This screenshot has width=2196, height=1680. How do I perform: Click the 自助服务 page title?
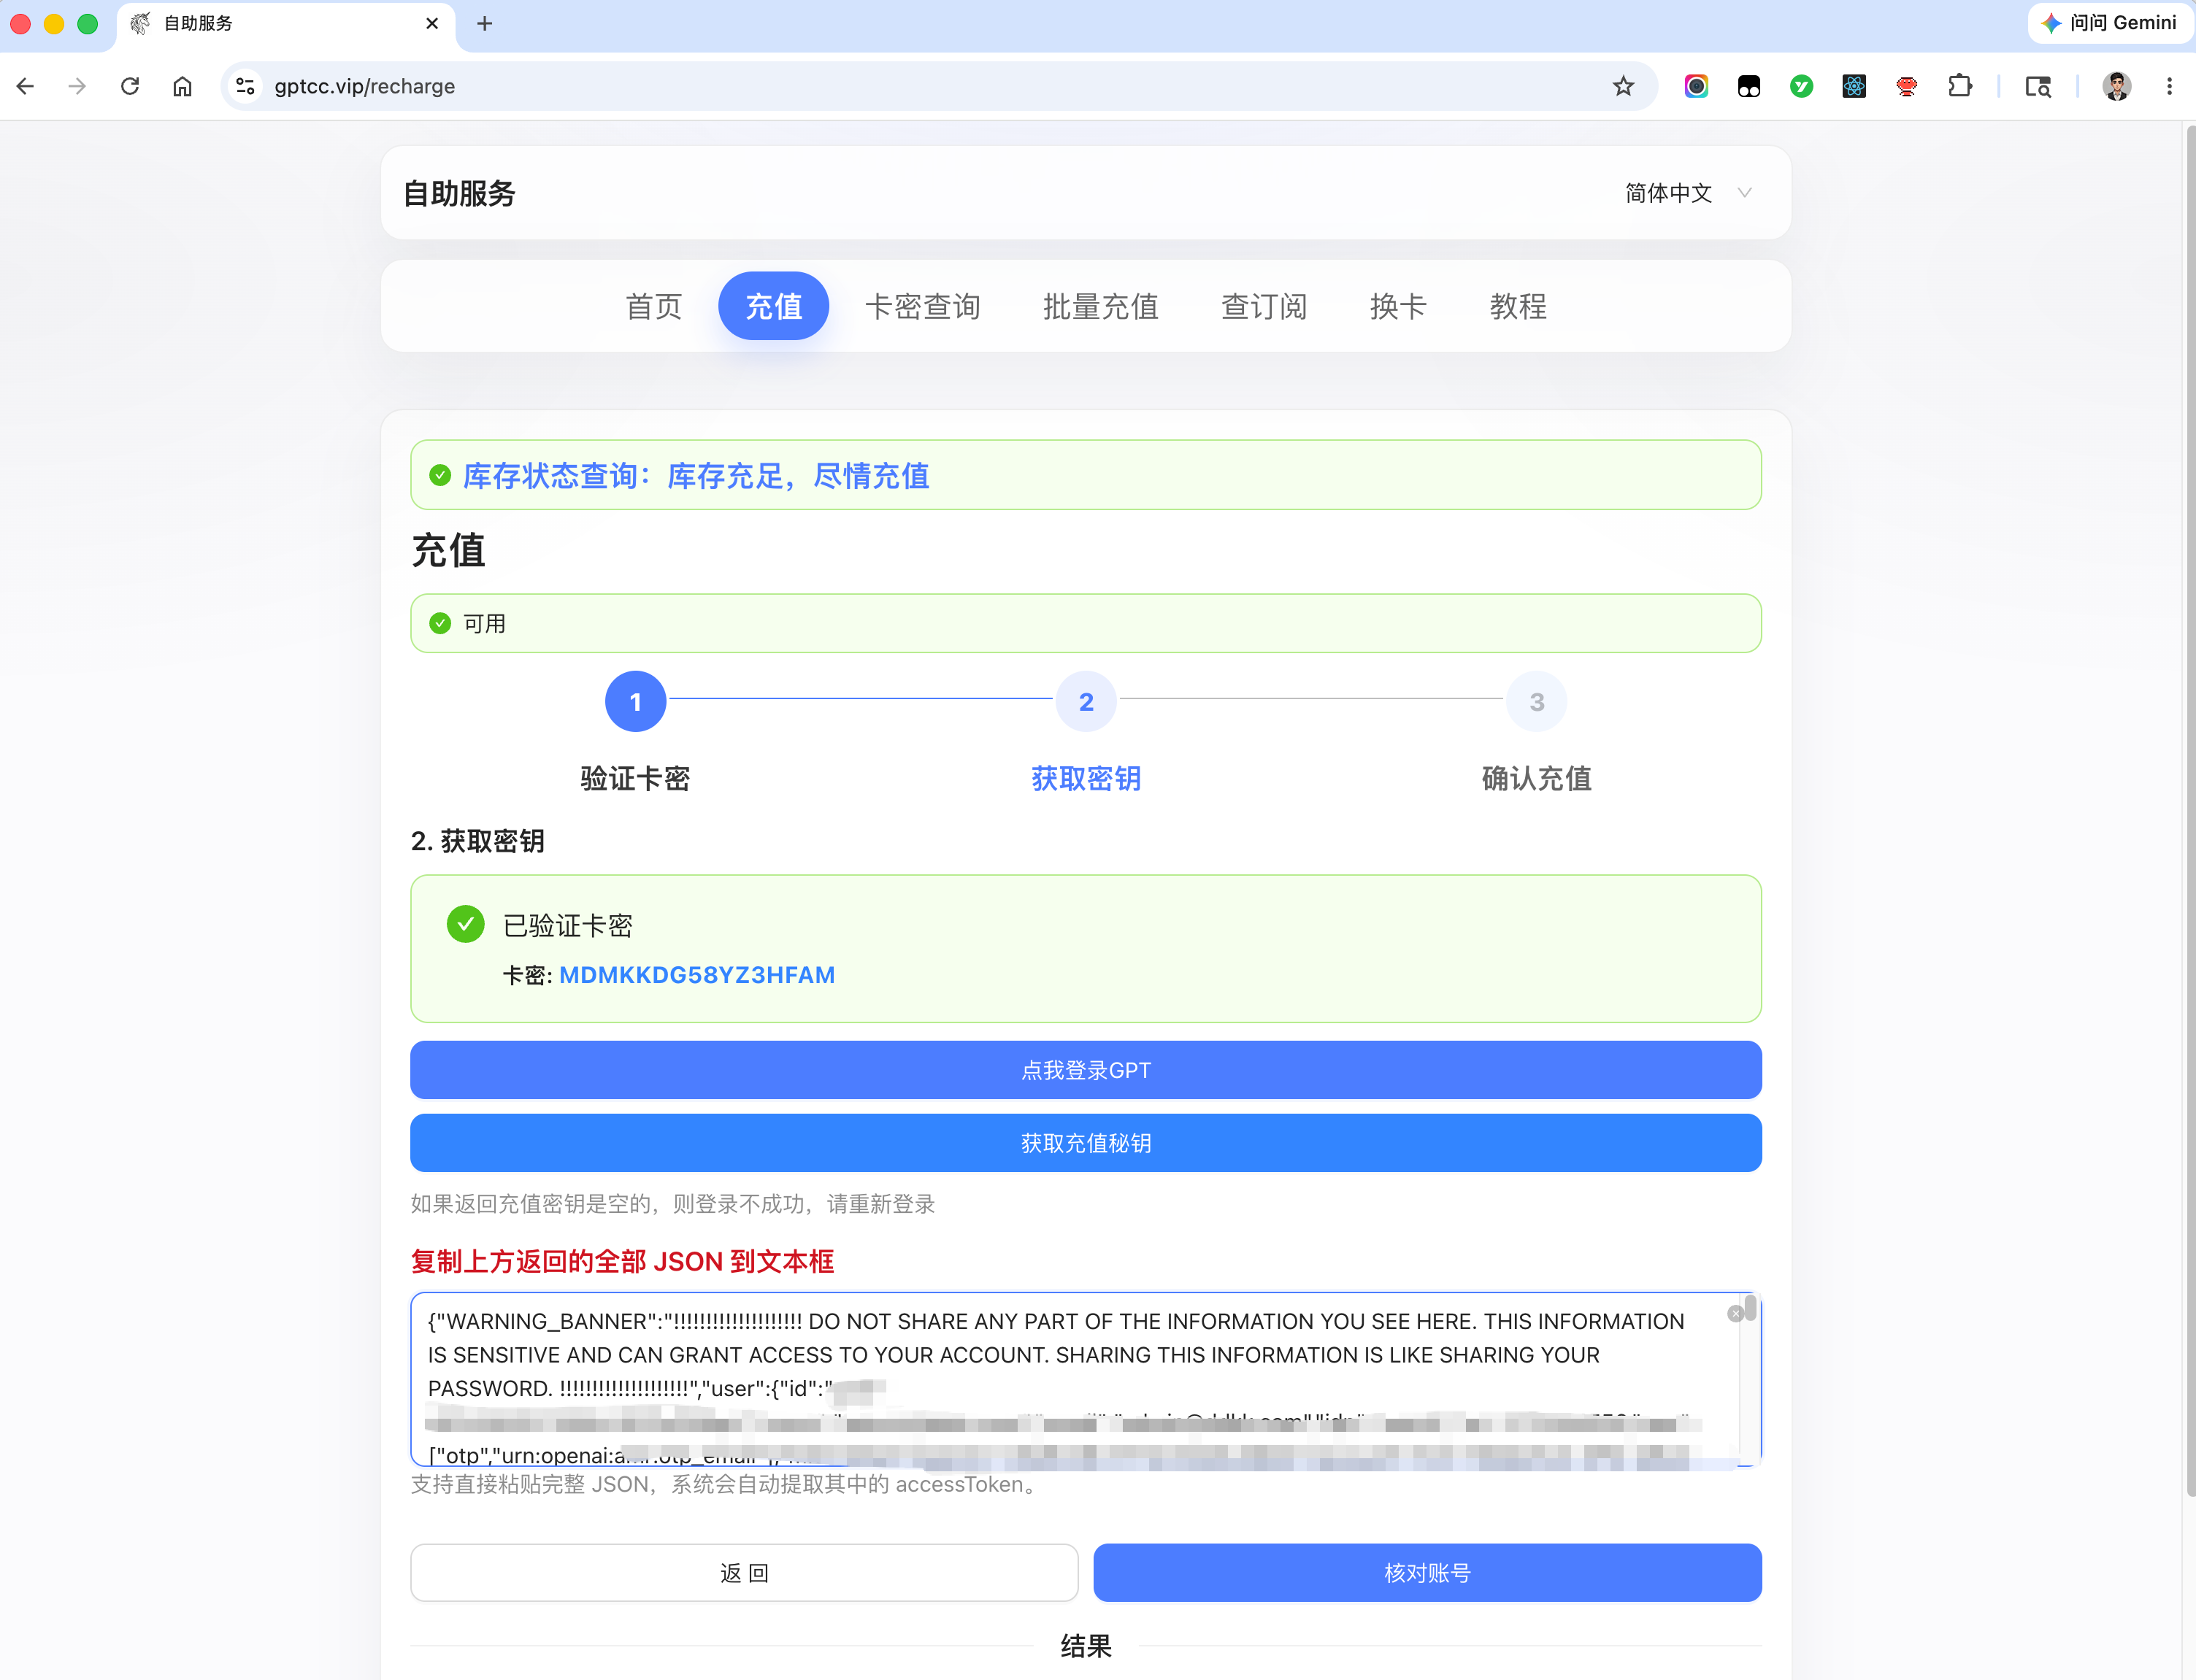(x=459, y=193)
